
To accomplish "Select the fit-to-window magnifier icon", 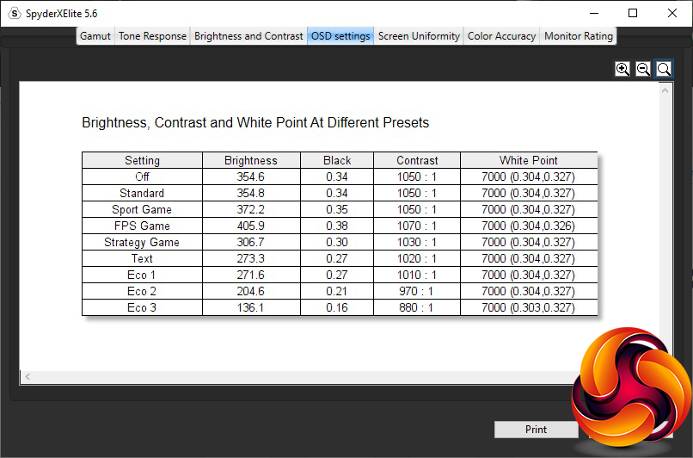I will pyautogui.click(x=664, y=69).
